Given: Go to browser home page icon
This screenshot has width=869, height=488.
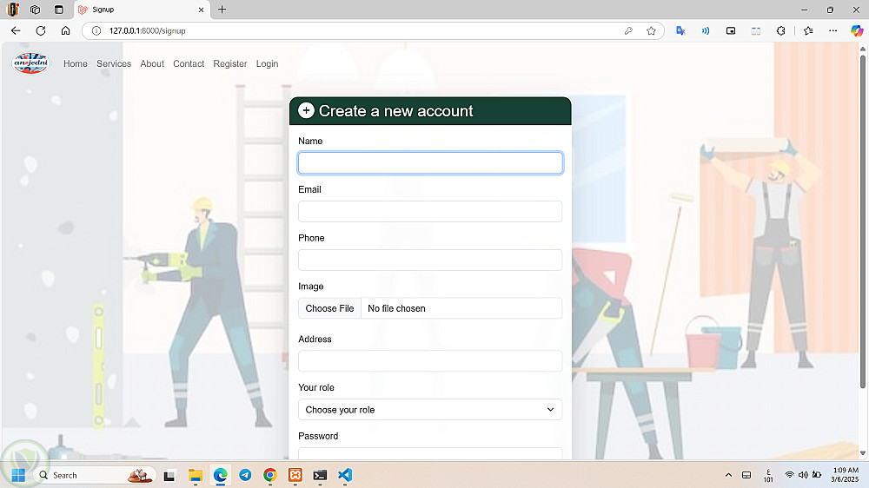Looking at the screenshot, I should (x=65, y=31).
